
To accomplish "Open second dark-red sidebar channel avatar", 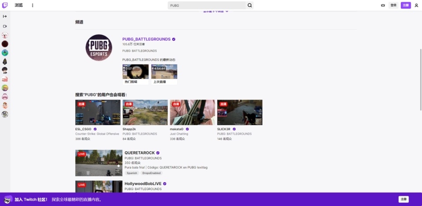I will pyautogui.click(x=5, y=44).
